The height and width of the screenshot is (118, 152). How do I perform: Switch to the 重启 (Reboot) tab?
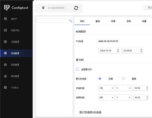98,21
